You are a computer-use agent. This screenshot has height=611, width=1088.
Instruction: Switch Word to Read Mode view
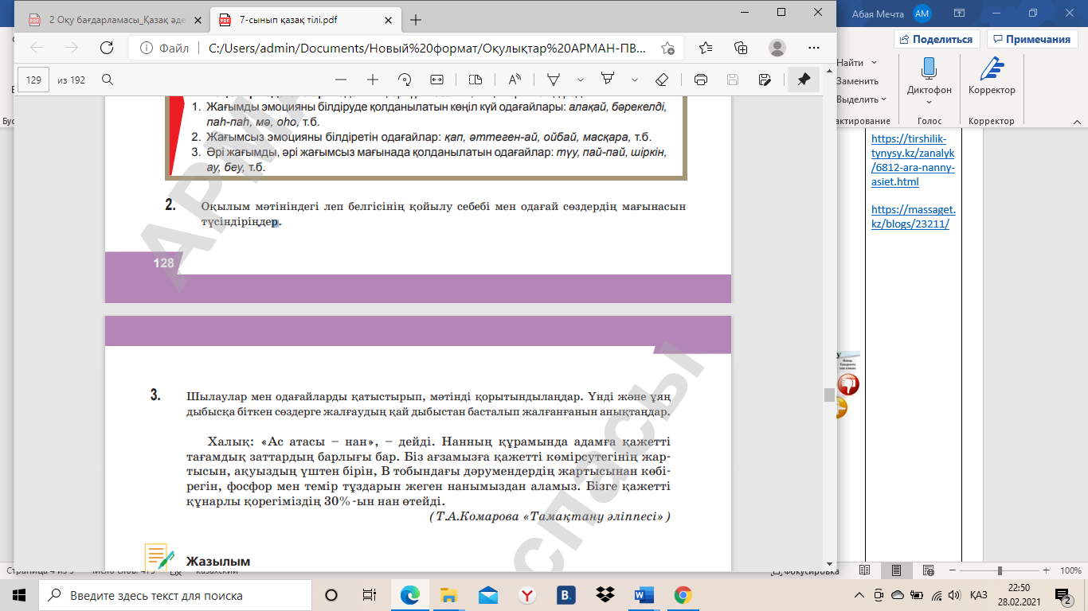(x=865, y=570)
